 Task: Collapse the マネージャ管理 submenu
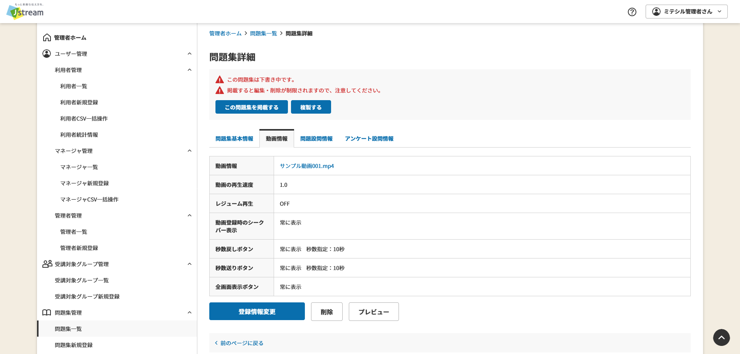[190, 151]
